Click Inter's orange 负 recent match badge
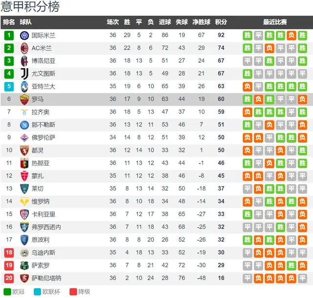The height and width of the screenshot is (298, 313). (291, 36)
